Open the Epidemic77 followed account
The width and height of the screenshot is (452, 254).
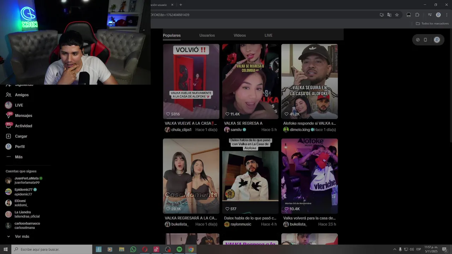[x=21, y=192]
